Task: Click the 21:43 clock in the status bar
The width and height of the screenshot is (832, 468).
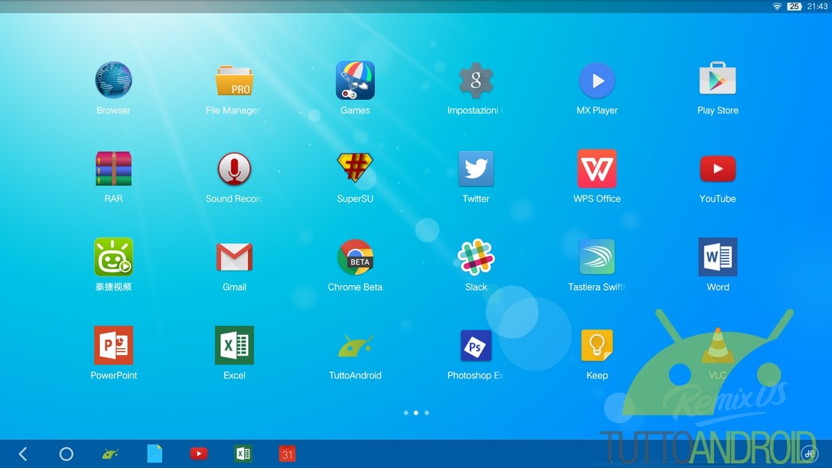Action: (817, 6)
